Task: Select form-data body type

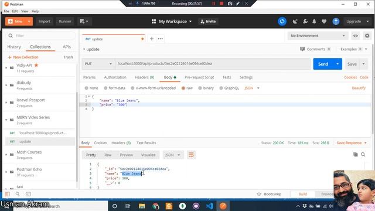Action: pyautogui.click(x=105, y=88)
